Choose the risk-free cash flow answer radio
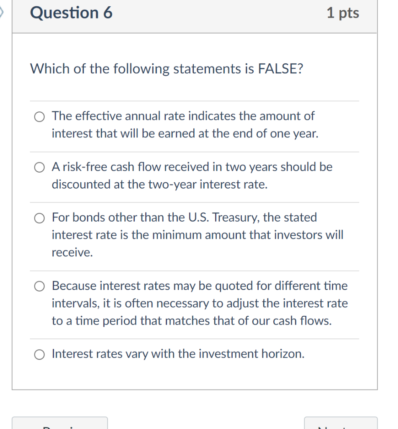Image resolution: width=398 pixels, height=429 pixels. pyautogui.click(x=39, y=168)
